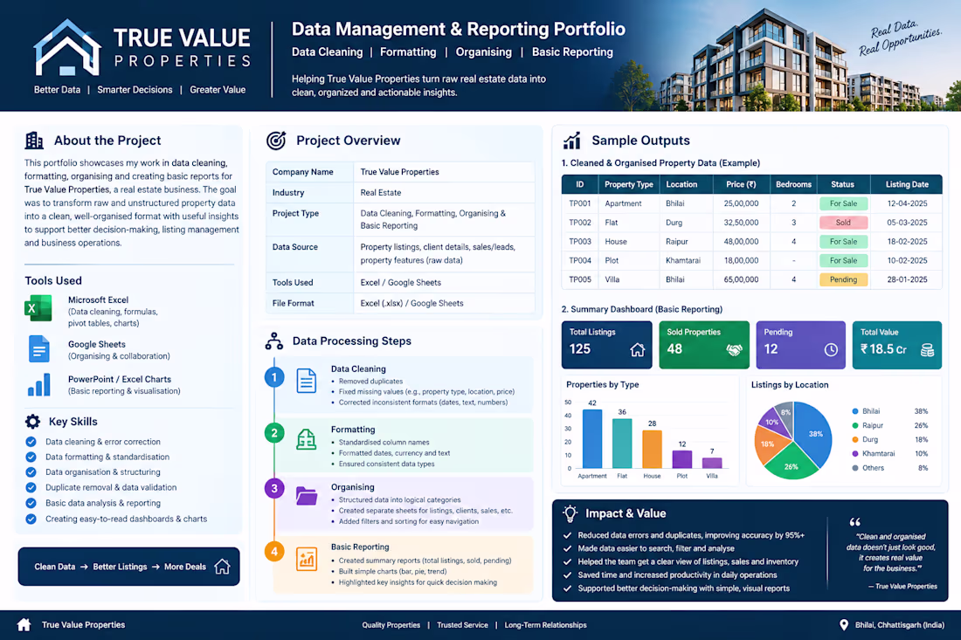The width and height of the screenshot is (961, 640).
Task: Click the handshake icon on Sold Properties card
Action: [x=734, y=350]
